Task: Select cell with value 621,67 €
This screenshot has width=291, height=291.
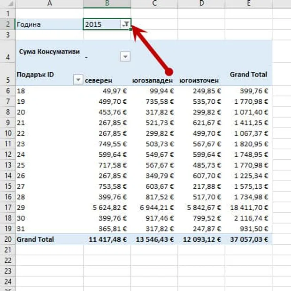Action: 201,123
